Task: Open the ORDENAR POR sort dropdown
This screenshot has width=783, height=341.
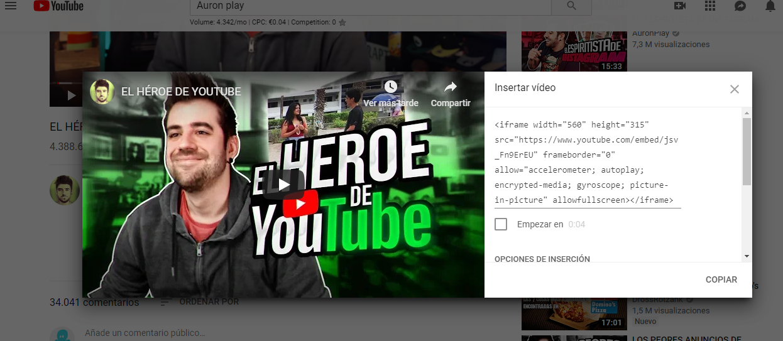Action: (200, 302)
